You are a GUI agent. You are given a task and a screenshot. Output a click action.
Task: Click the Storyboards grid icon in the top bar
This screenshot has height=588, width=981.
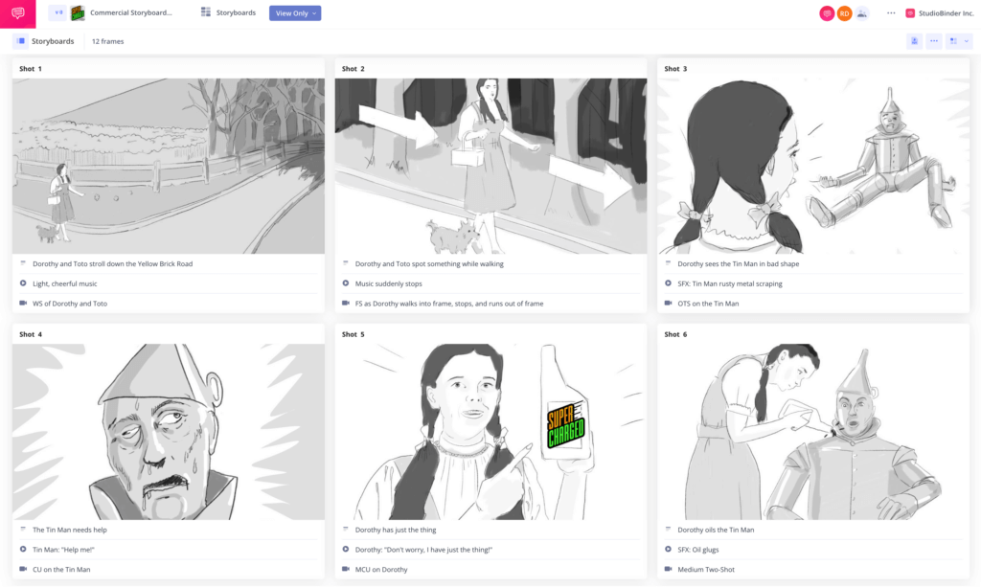pos(205,12)
